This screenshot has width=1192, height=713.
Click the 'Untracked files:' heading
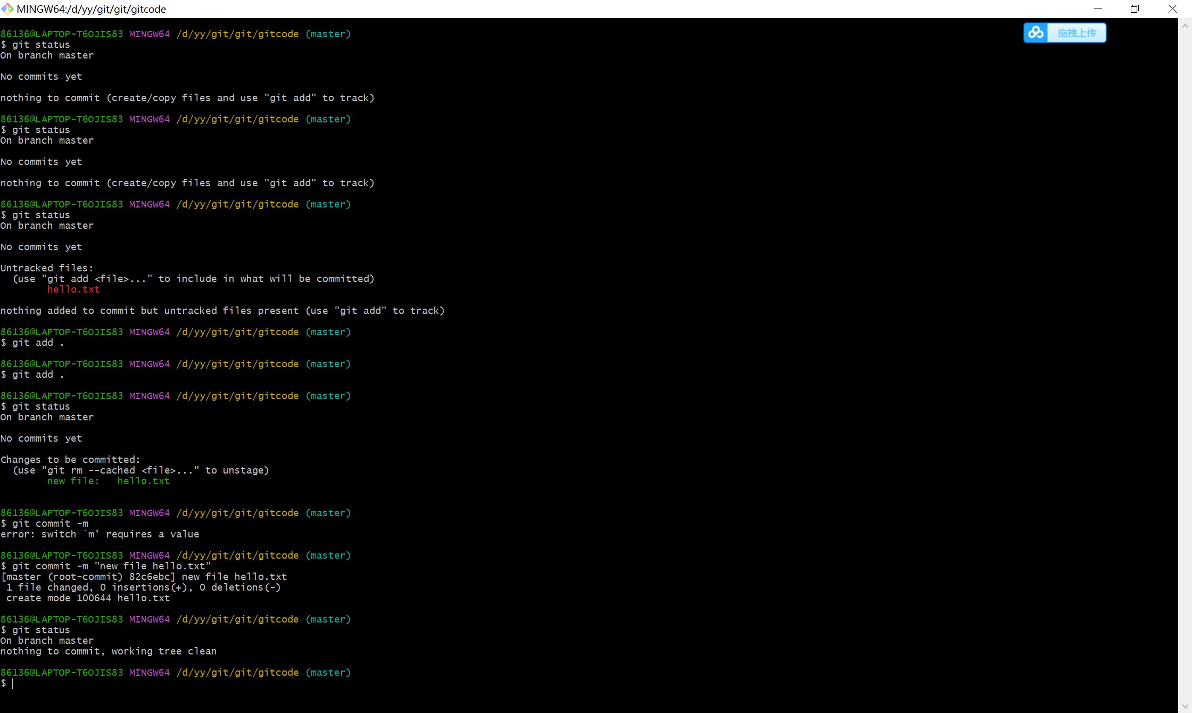47,268
